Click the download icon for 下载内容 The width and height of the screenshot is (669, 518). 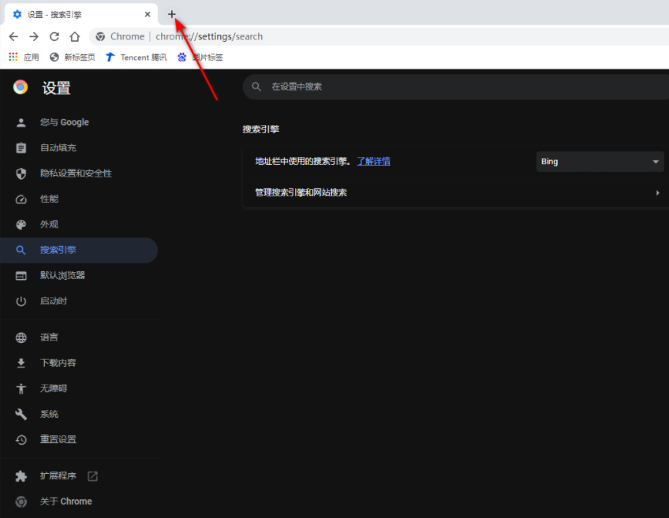(21, 363)
